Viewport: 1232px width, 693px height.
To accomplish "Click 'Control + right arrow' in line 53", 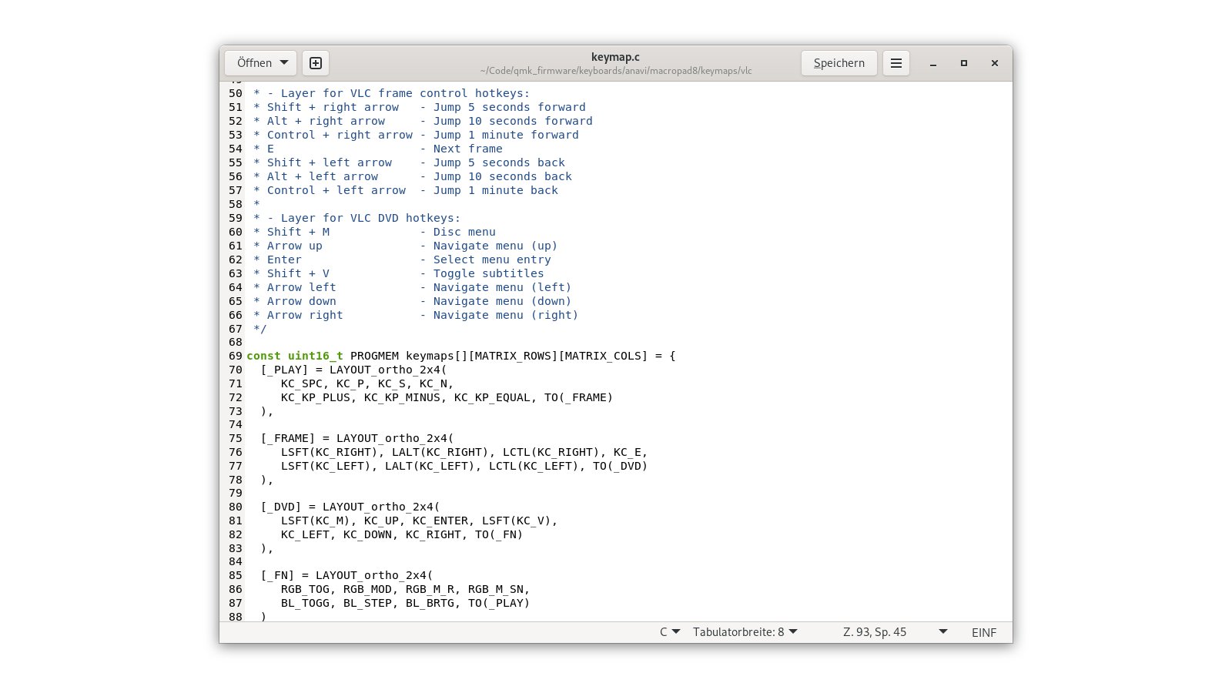I will click(x=340, y=135).
